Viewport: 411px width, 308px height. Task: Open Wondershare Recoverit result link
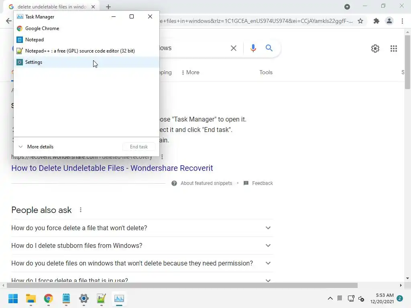(x=112, y=168)
